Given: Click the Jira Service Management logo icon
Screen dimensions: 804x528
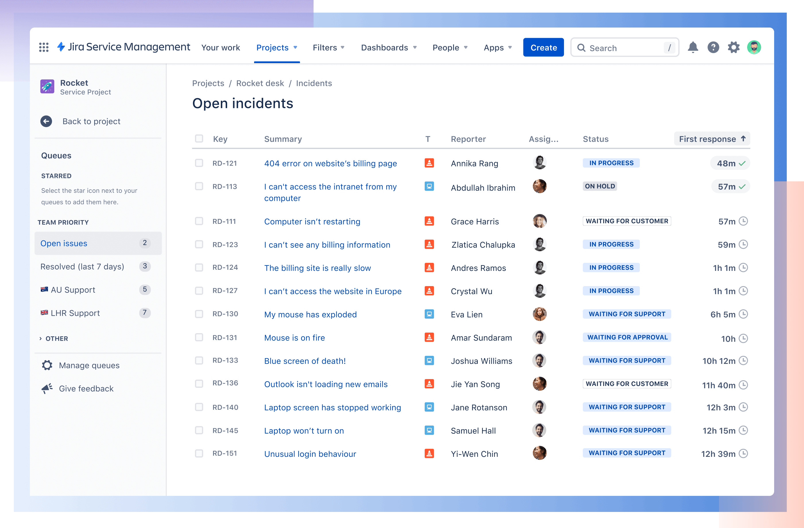Looking at the screenshot, I should pos(63,47).
